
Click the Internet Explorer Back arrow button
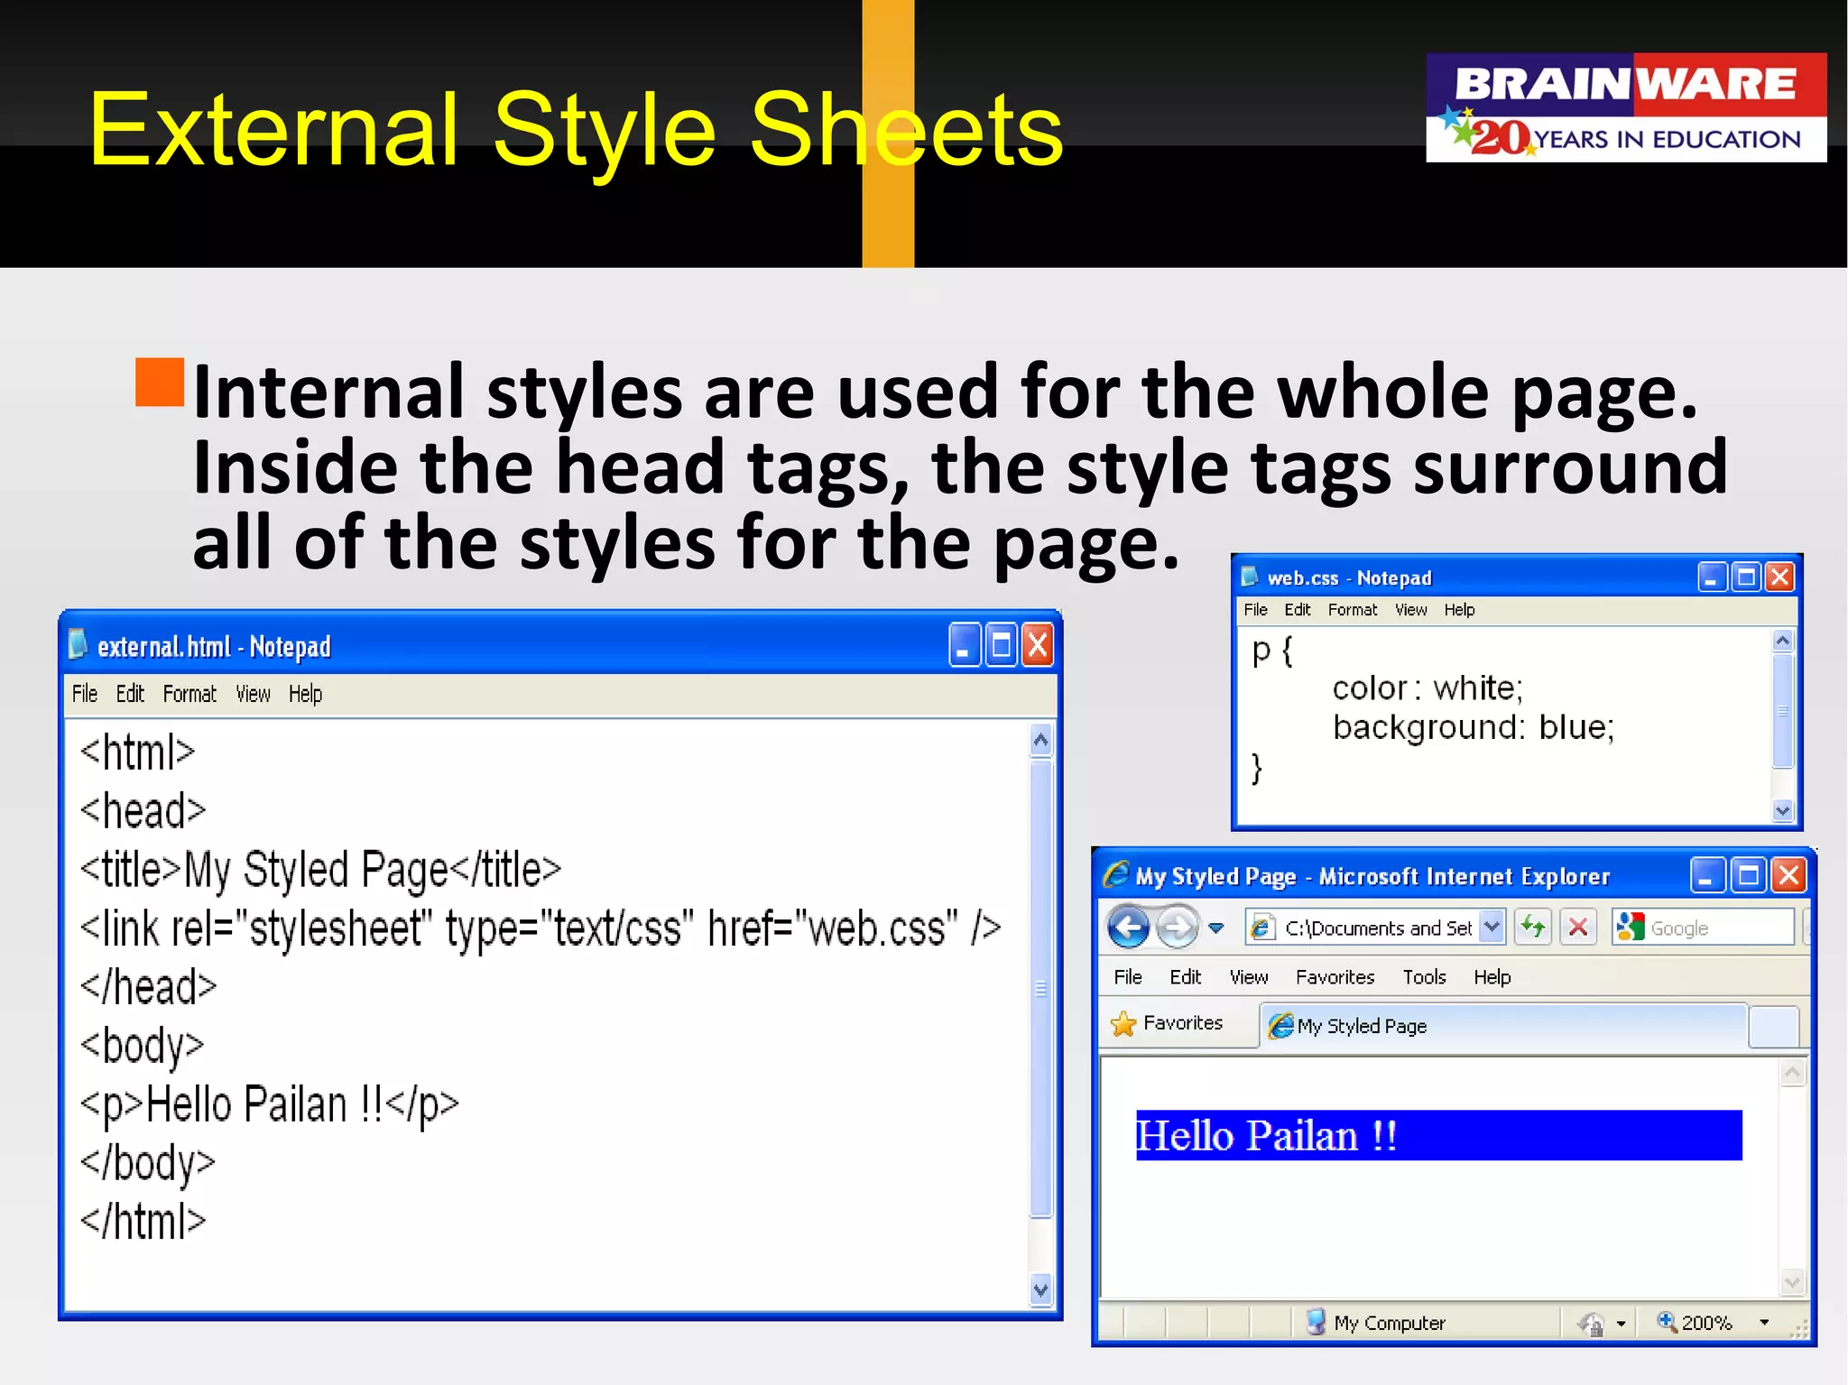(1128, 927)
